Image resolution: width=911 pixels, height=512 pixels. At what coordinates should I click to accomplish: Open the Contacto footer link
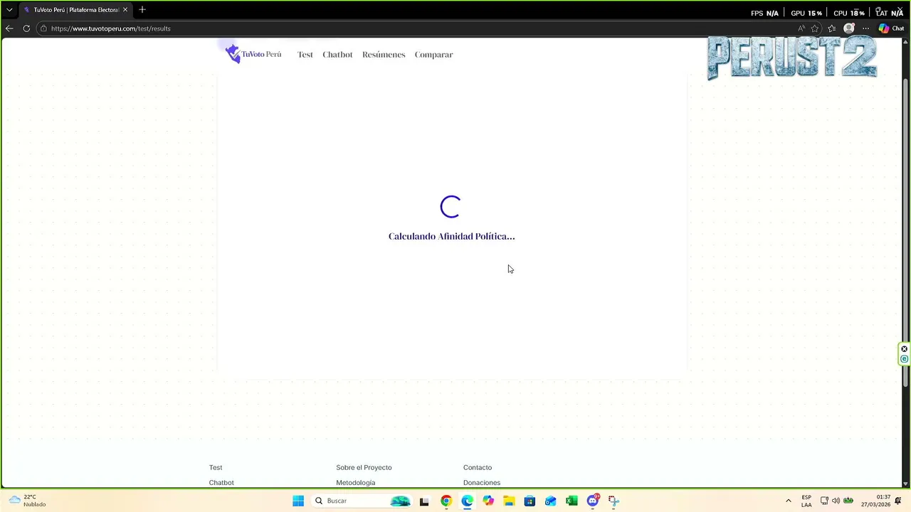coord(478,467)
